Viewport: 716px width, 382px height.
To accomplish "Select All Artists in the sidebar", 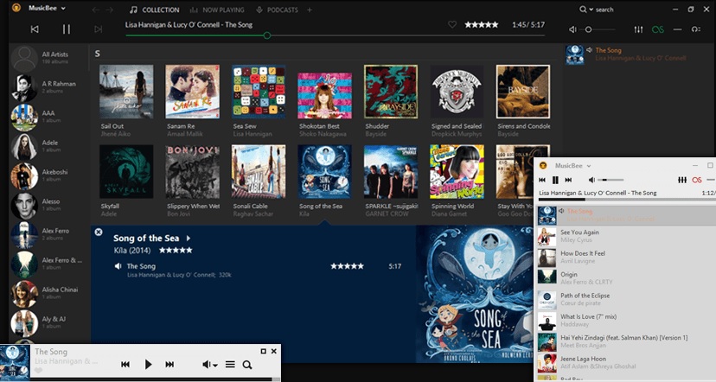I will pyautogui.click(x=49, y=58).
